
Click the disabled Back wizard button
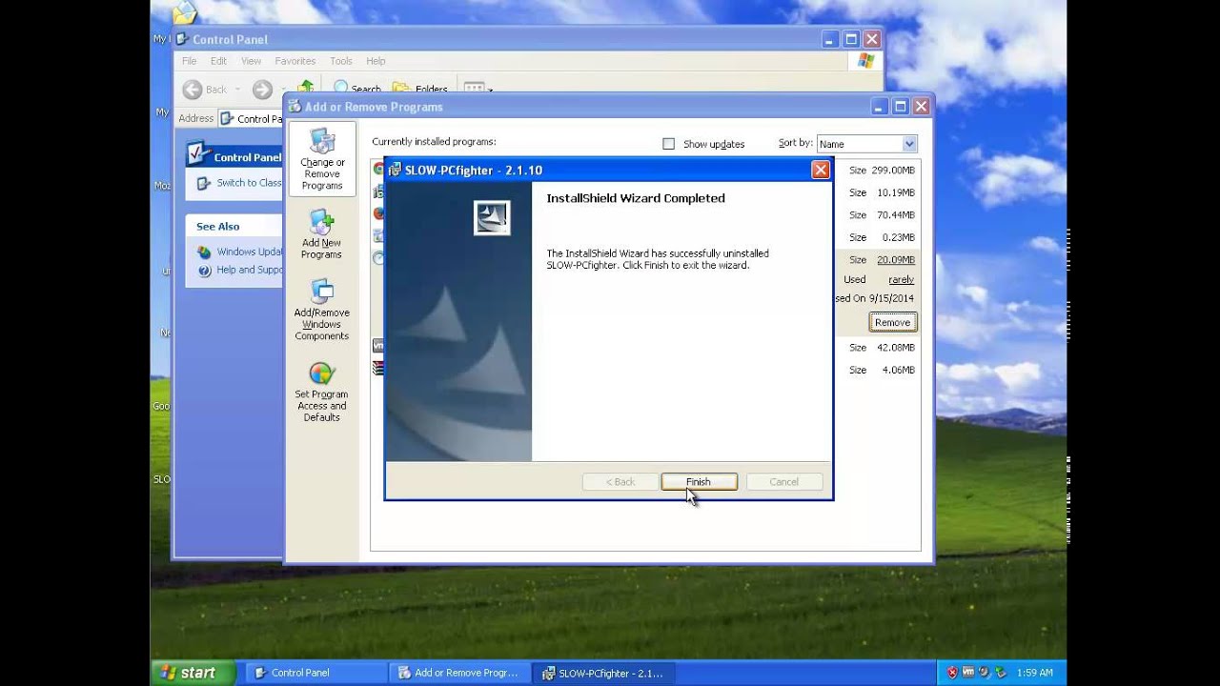(620, 482)
